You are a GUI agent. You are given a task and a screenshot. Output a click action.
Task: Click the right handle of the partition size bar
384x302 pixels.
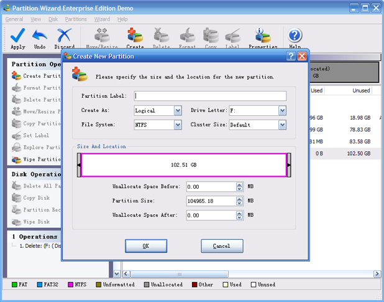tap(289, 165)
